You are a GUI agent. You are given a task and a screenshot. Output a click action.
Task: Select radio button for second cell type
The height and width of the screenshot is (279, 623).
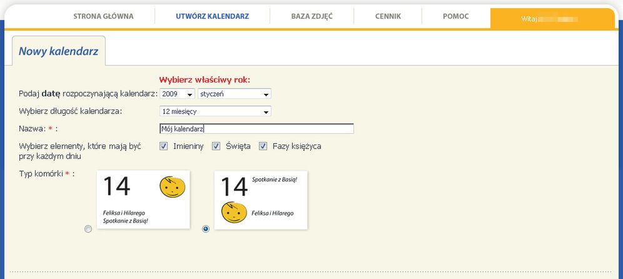click(205, 229)
